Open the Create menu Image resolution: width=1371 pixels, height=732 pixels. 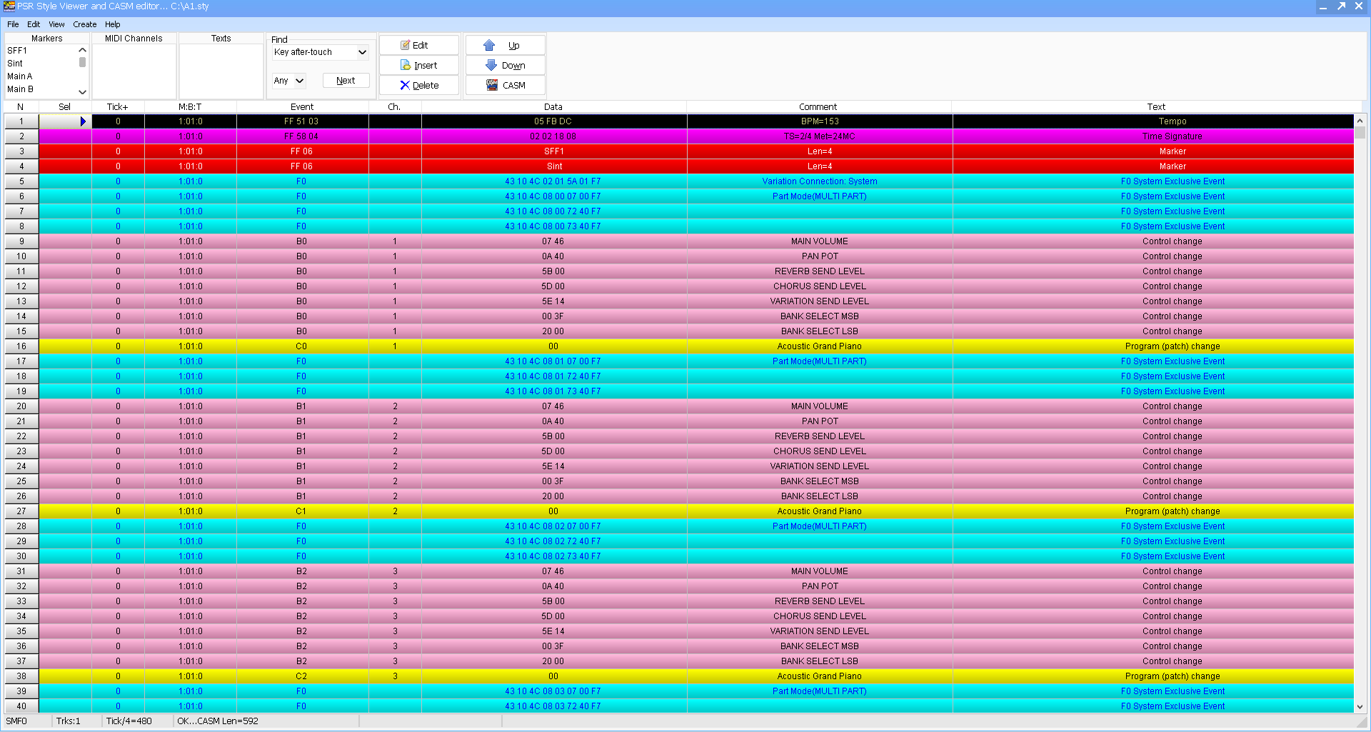[x=85, y=24]
